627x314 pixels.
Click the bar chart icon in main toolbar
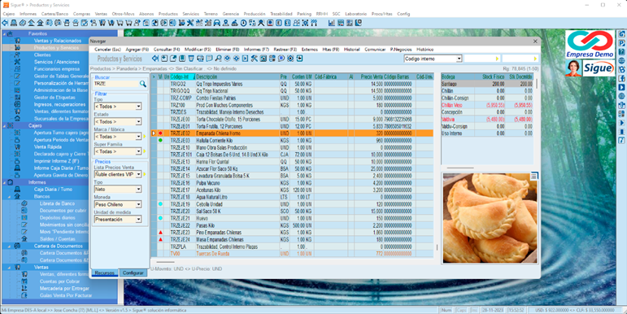point(332,24)
